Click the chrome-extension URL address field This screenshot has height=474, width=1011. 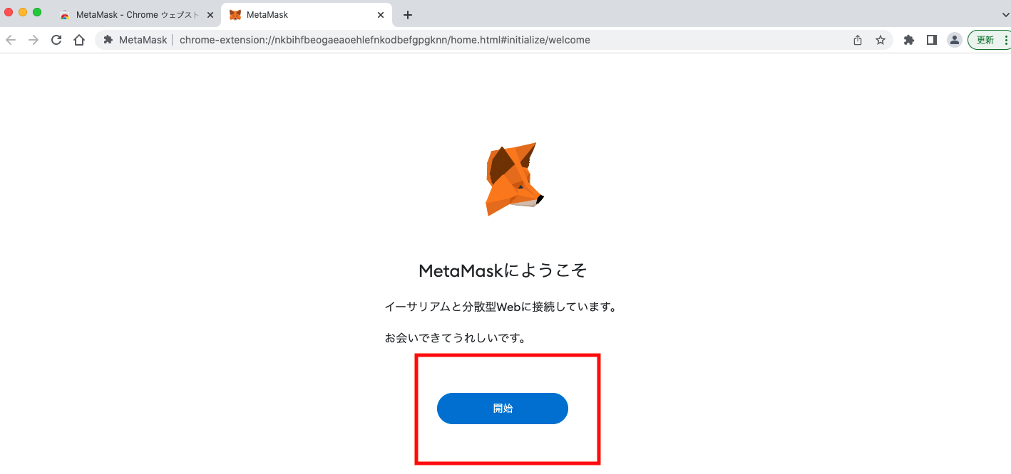point(385,40)
